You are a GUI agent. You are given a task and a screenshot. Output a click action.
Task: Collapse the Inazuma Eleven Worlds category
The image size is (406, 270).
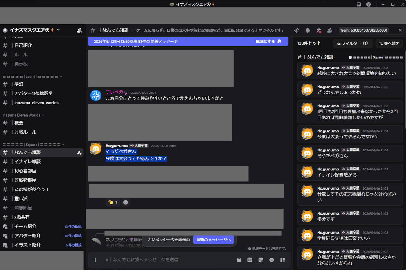pyautogui.click(x=23, y=115)
